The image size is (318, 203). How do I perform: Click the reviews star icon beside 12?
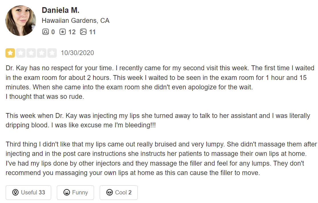coord(63,32)
